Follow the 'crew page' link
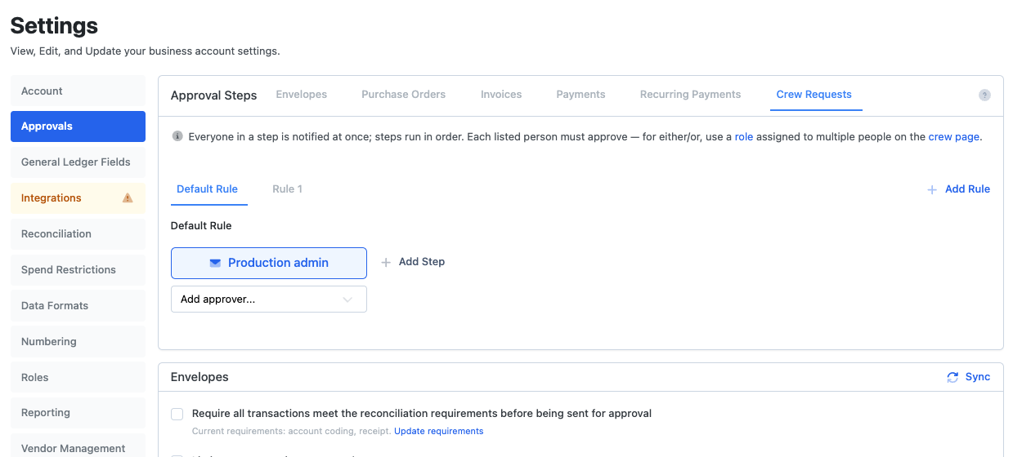The image size is (1022, 457). (953, 137)
